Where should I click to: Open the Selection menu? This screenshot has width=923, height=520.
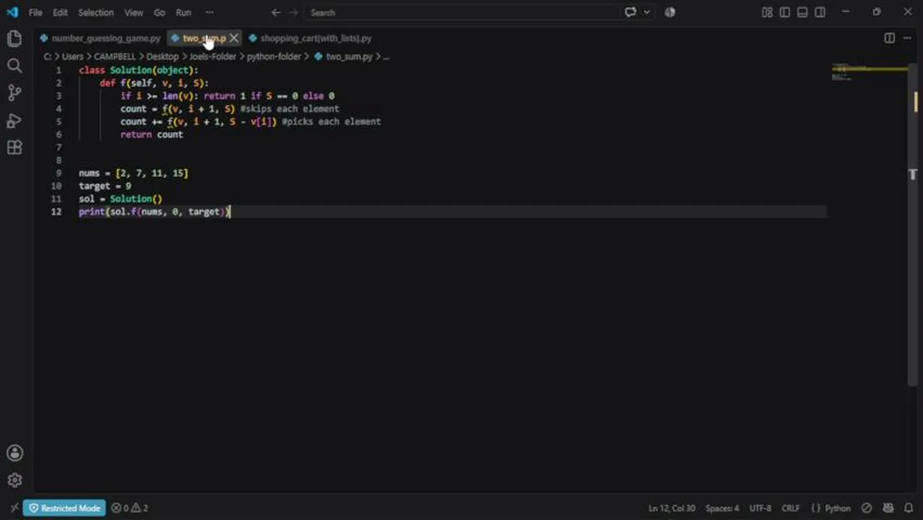(96, 12)
